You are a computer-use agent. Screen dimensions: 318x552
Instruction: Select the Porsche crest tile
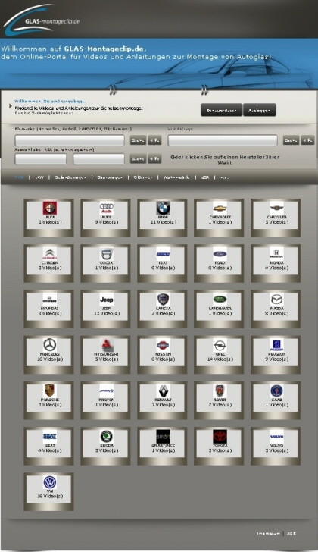tap(49, 400)
